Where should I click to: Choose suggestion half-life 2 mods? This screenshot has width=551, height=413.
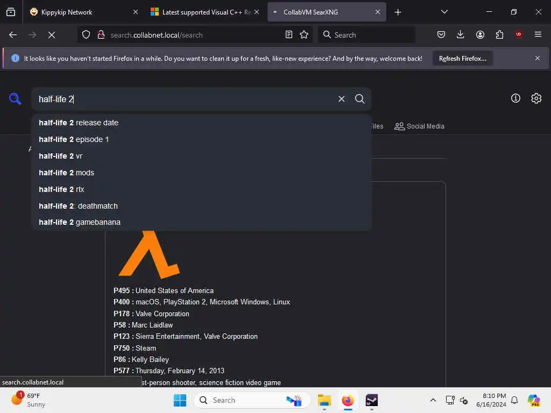201,173
